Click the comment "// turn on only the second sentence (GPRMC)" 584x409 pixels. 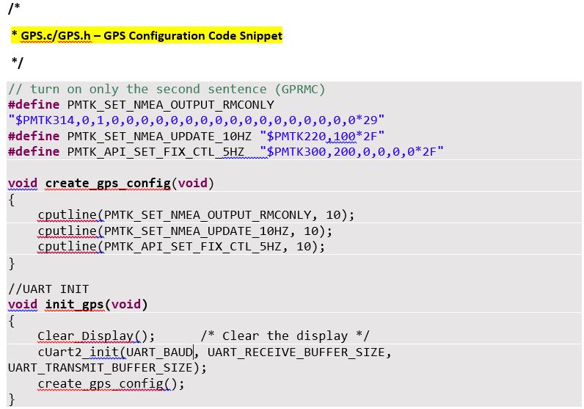pyautogui.click(x=167, y=90)
